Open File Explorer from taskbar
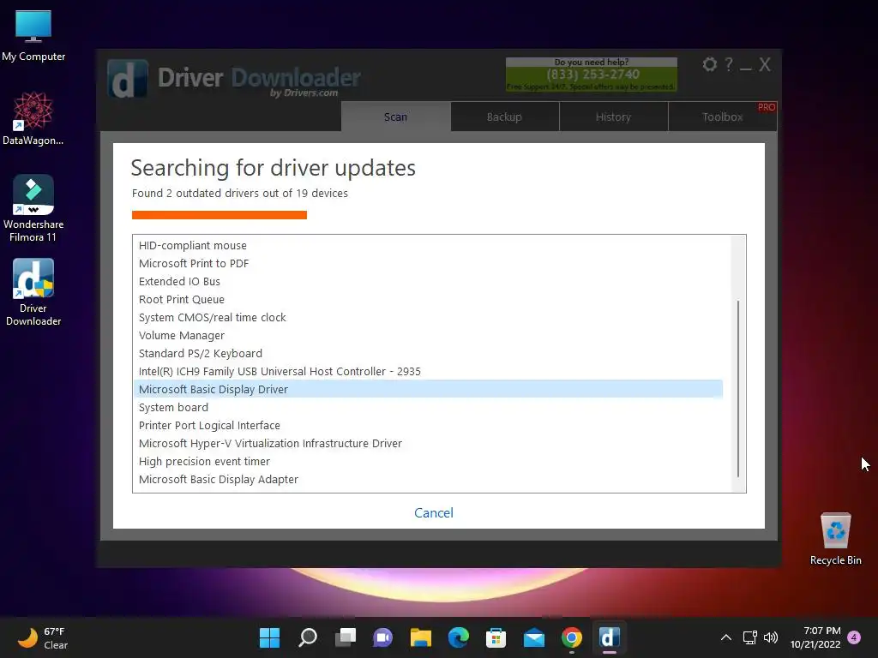Viewport: 878px width, 658px height. pyautogui.click(x=420, y=637)
